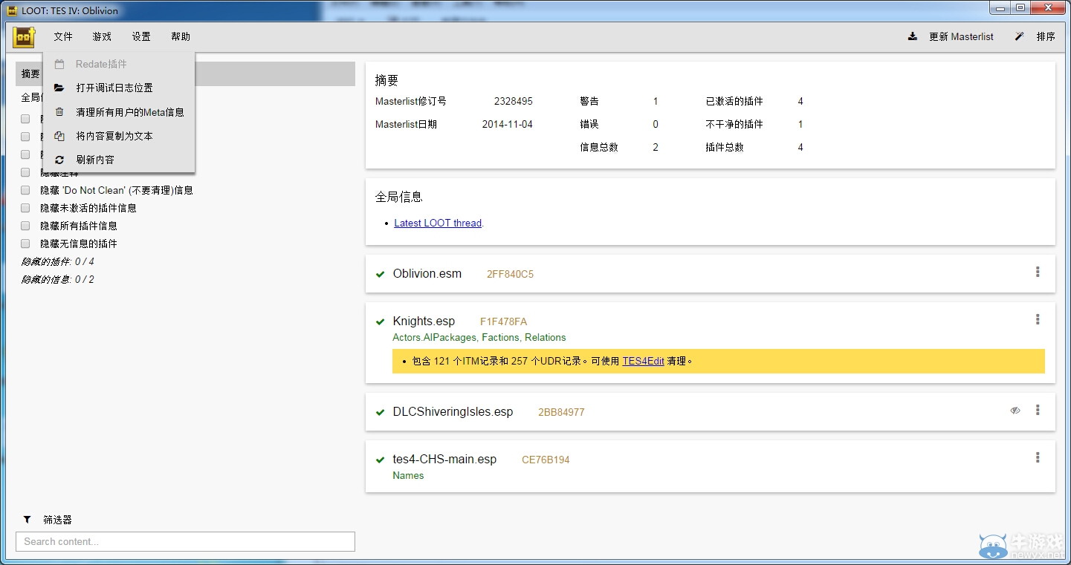
Task: Open three-dot menu for tes4-CHS-main.esp
Action: coord(1038,458)
